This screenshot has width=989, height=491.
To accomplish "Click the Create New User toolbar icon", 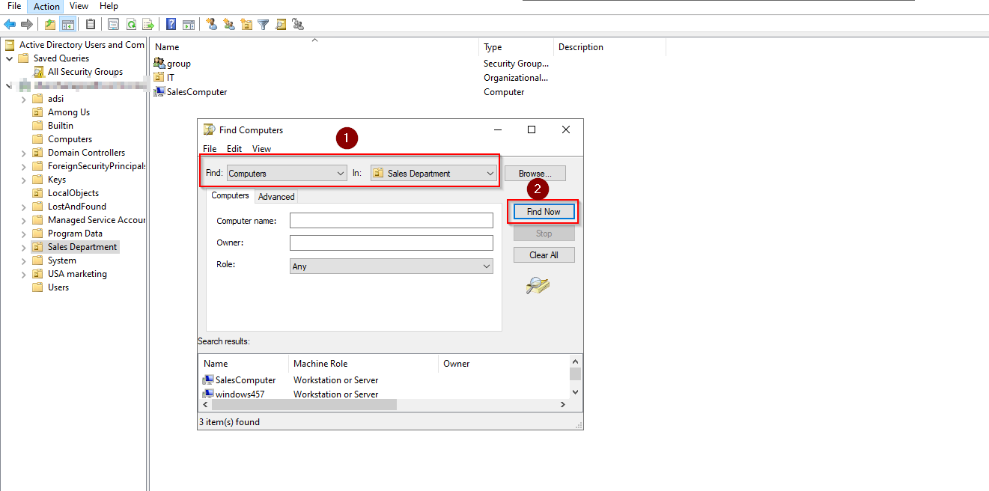I will 210,23.
